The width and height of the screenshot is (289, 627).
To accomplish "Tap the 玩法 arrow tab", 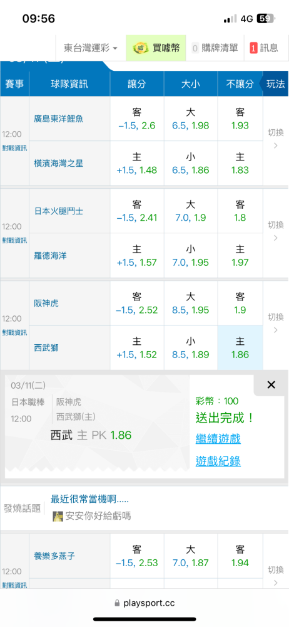I will click(275, 84).
